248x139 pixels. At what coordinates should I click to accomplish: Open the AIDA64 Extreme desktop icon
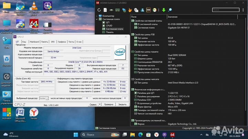click(x=34, y=26)
